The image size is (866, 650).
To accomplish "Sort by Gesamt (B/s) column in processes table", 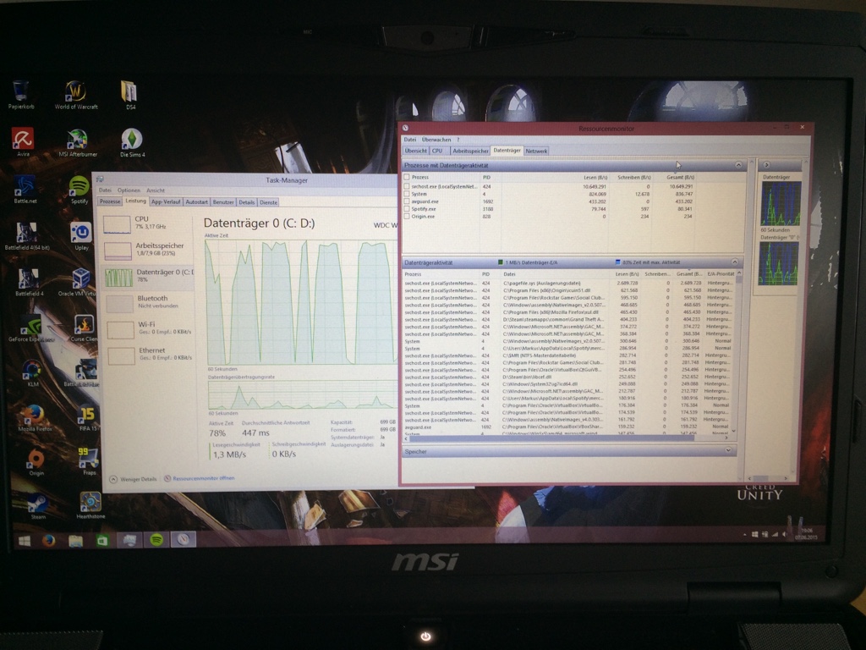I will tap(681, 178).
